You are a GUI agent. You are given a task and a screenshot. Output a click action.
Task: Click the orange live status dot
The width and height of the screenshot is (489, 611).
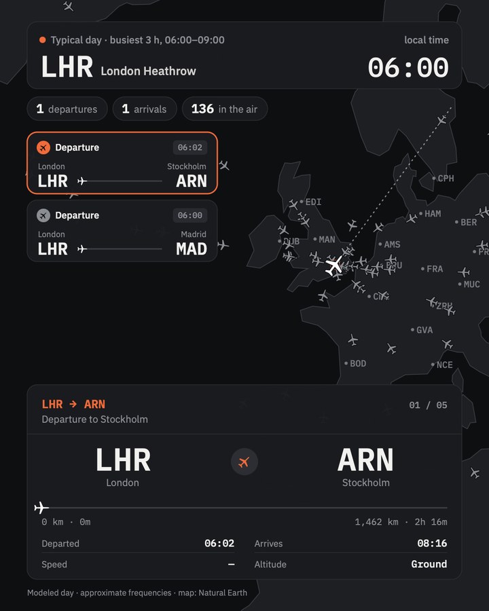pos(43,40)
